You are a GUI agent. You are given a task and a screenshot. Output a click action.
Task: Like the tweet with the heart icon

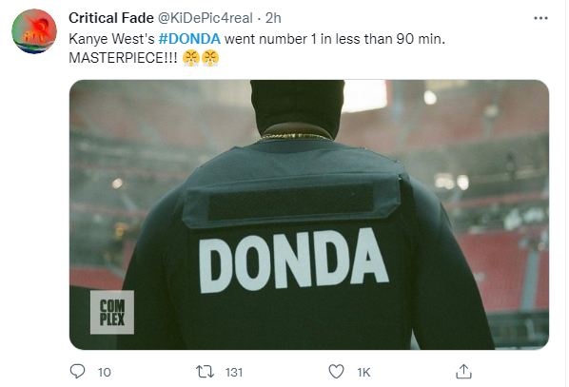[336, 372]
